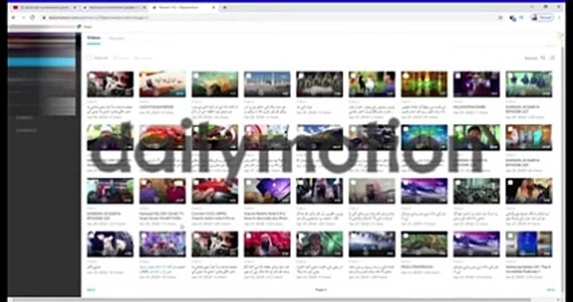Tick checkbox on the two men green background thumbnail
Viewport: 573px width, 302px height.
click(x=353, y=75)
